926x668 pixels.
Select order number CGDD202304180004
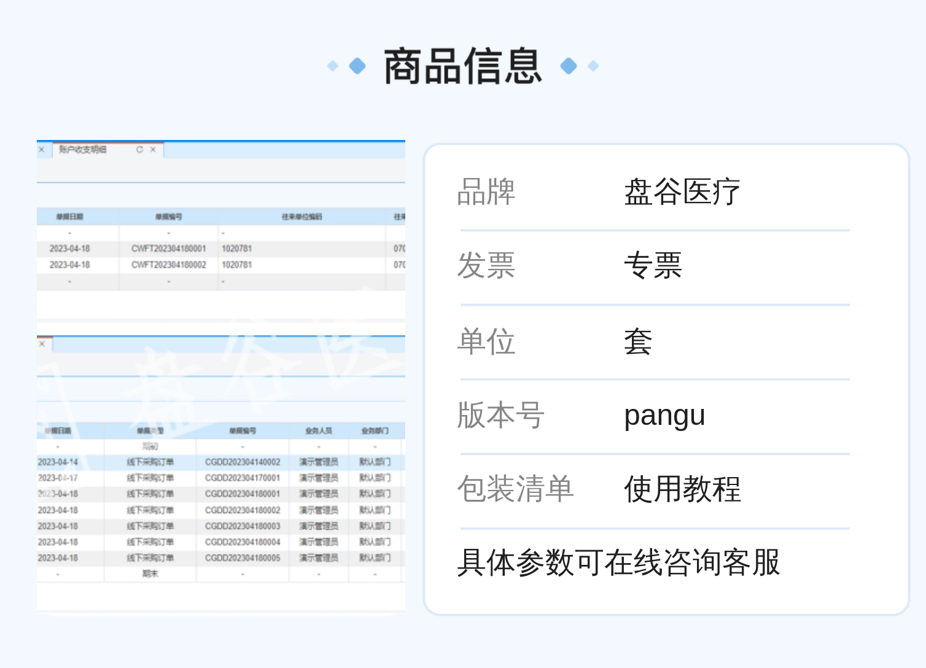tap(243, 542)
